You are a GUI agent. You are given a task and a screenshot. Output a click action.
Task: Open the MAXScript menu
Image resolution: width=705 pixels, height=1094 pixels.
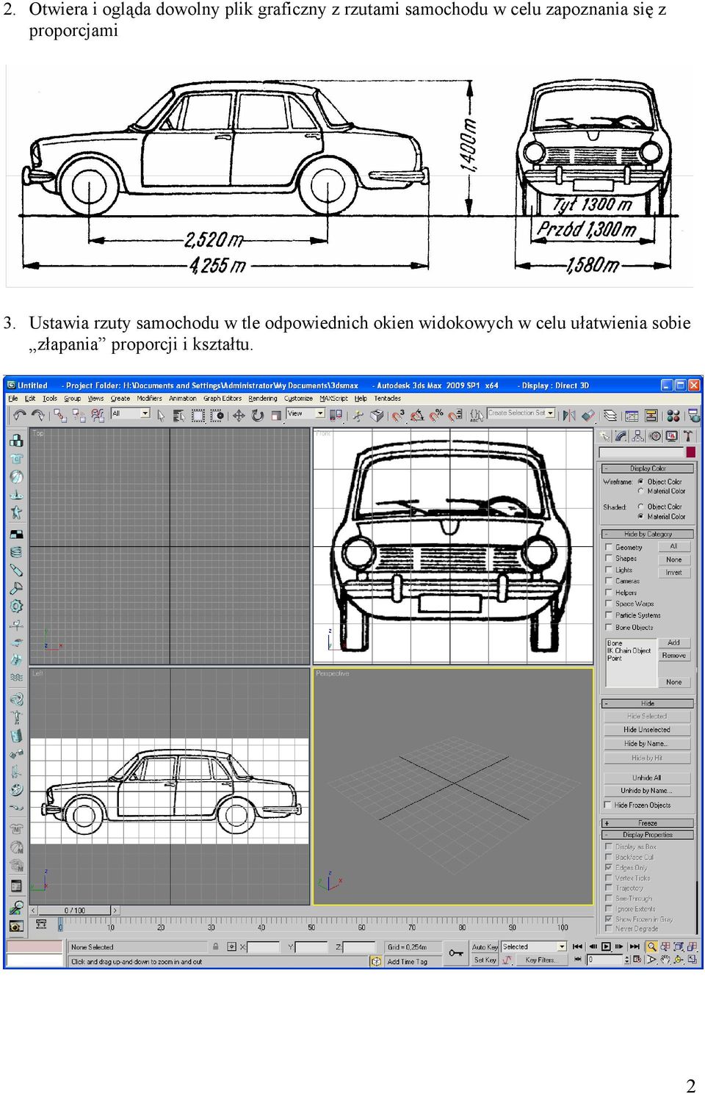[334, 399]
